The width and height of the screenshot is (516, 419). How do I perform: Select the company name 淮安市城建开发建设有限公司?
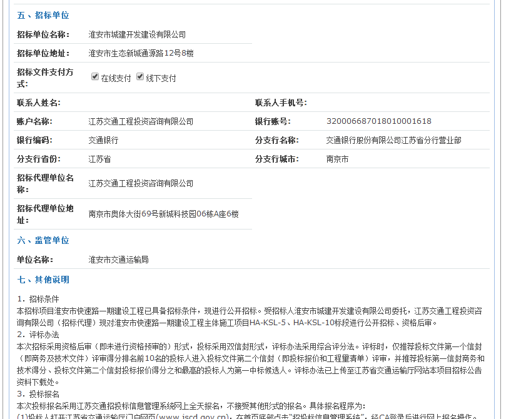[137, 34]
